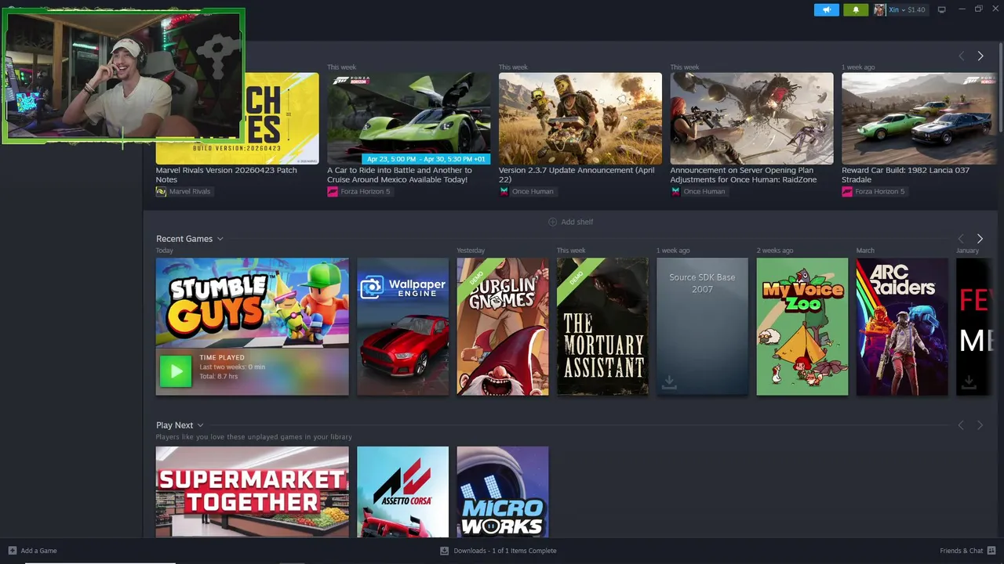
Task: Open Marvel Rivals patch notes thumbnail
Action: (x=237, y=118)
